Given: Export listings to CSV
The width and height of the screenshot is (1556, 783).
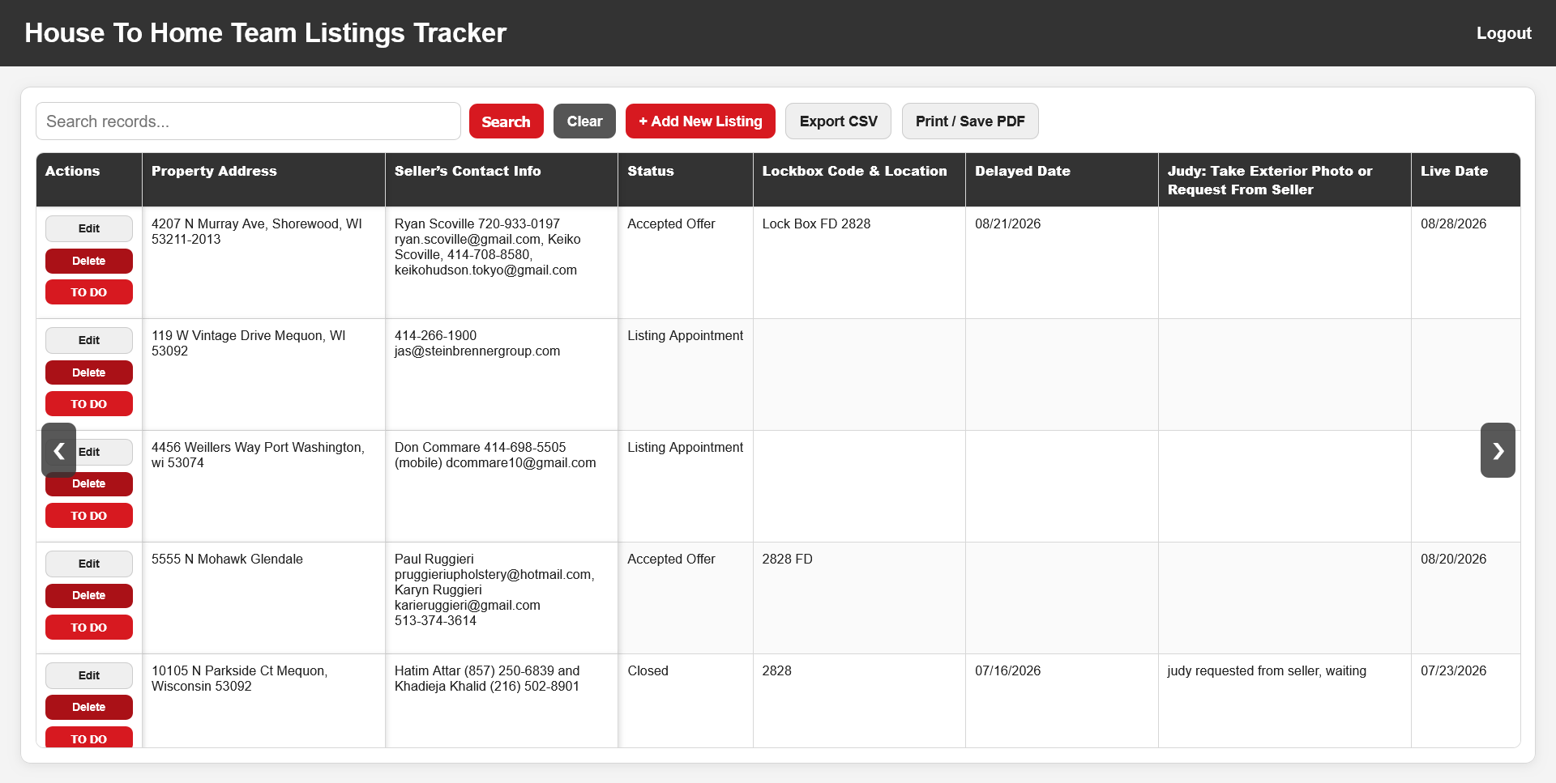Looking at the screenshot, I should click(838, 121).
